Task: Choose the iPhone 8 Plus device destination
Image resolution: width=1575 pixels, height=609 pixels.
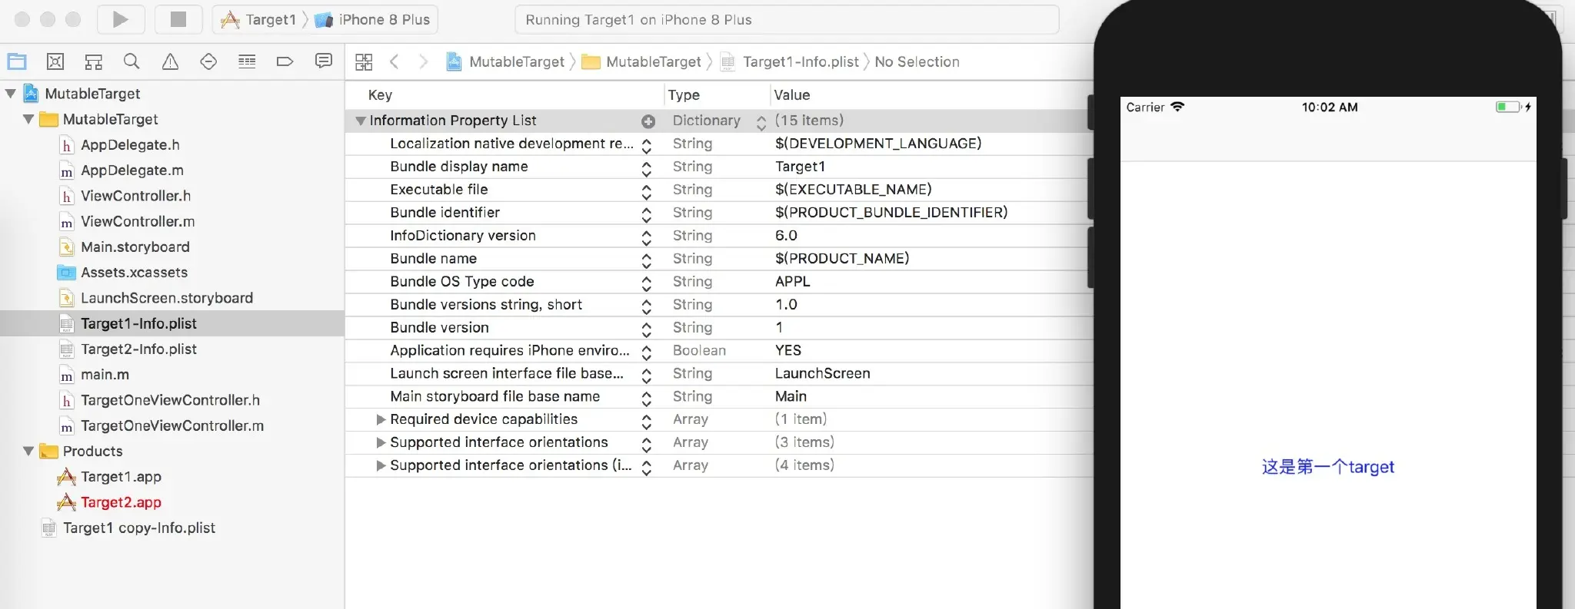Action: [x=373, y=20]
